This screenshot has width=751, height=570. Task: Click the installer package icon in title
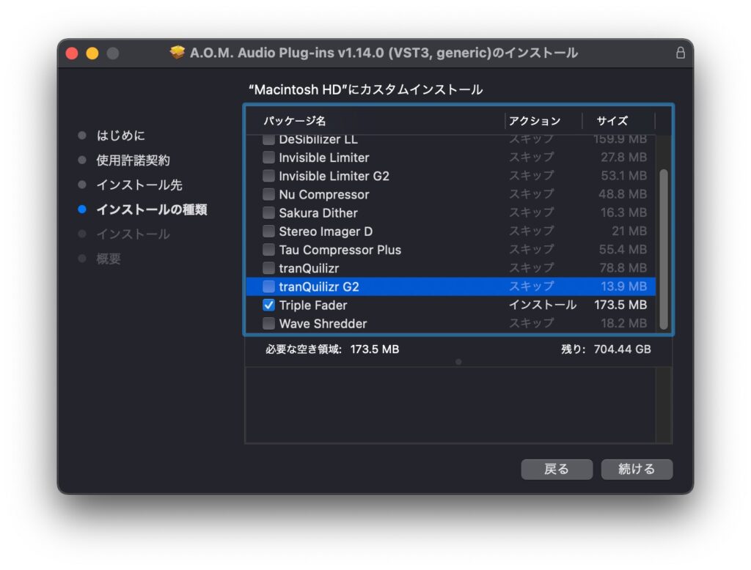click(177, 53)
